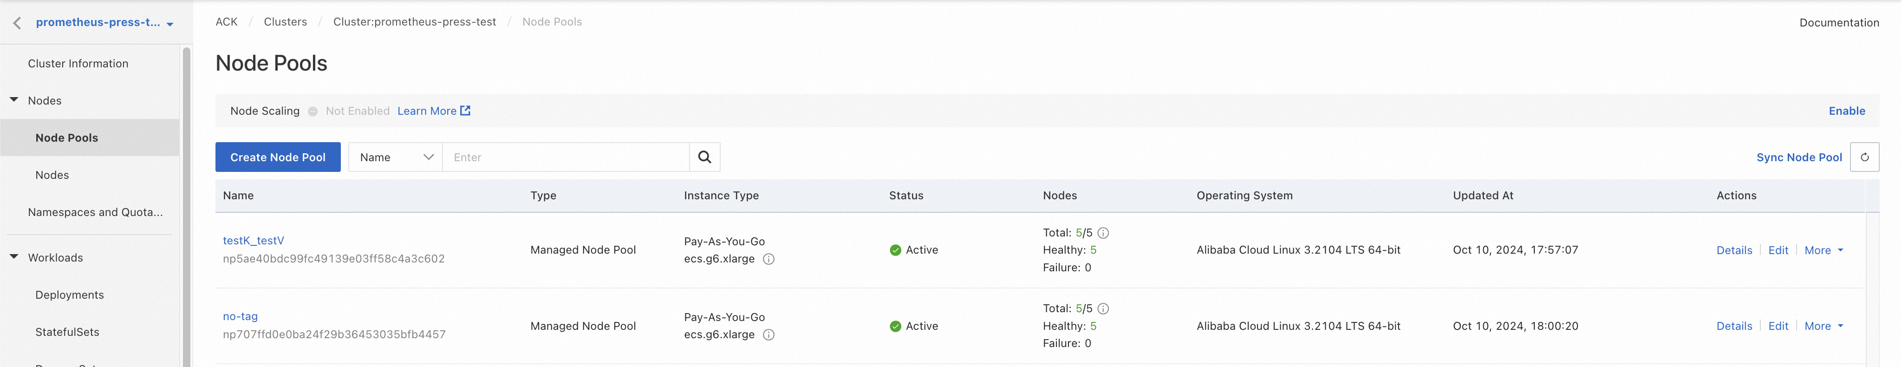Click info icon beside testK_testV node total
Image resolution: width=1902 pixels, height=367 pixels.
pyautogui.click(x=1103, y=233)
